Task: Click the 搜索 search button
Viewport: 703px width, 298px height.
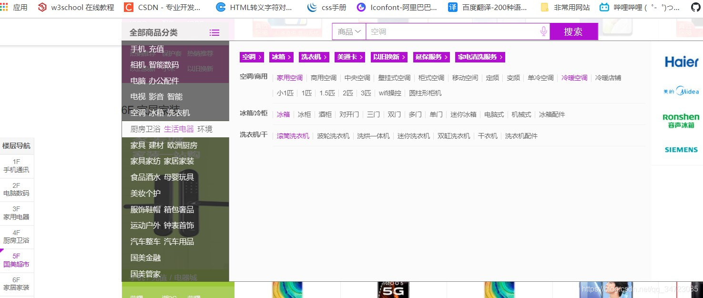Action: coord(573,31)
